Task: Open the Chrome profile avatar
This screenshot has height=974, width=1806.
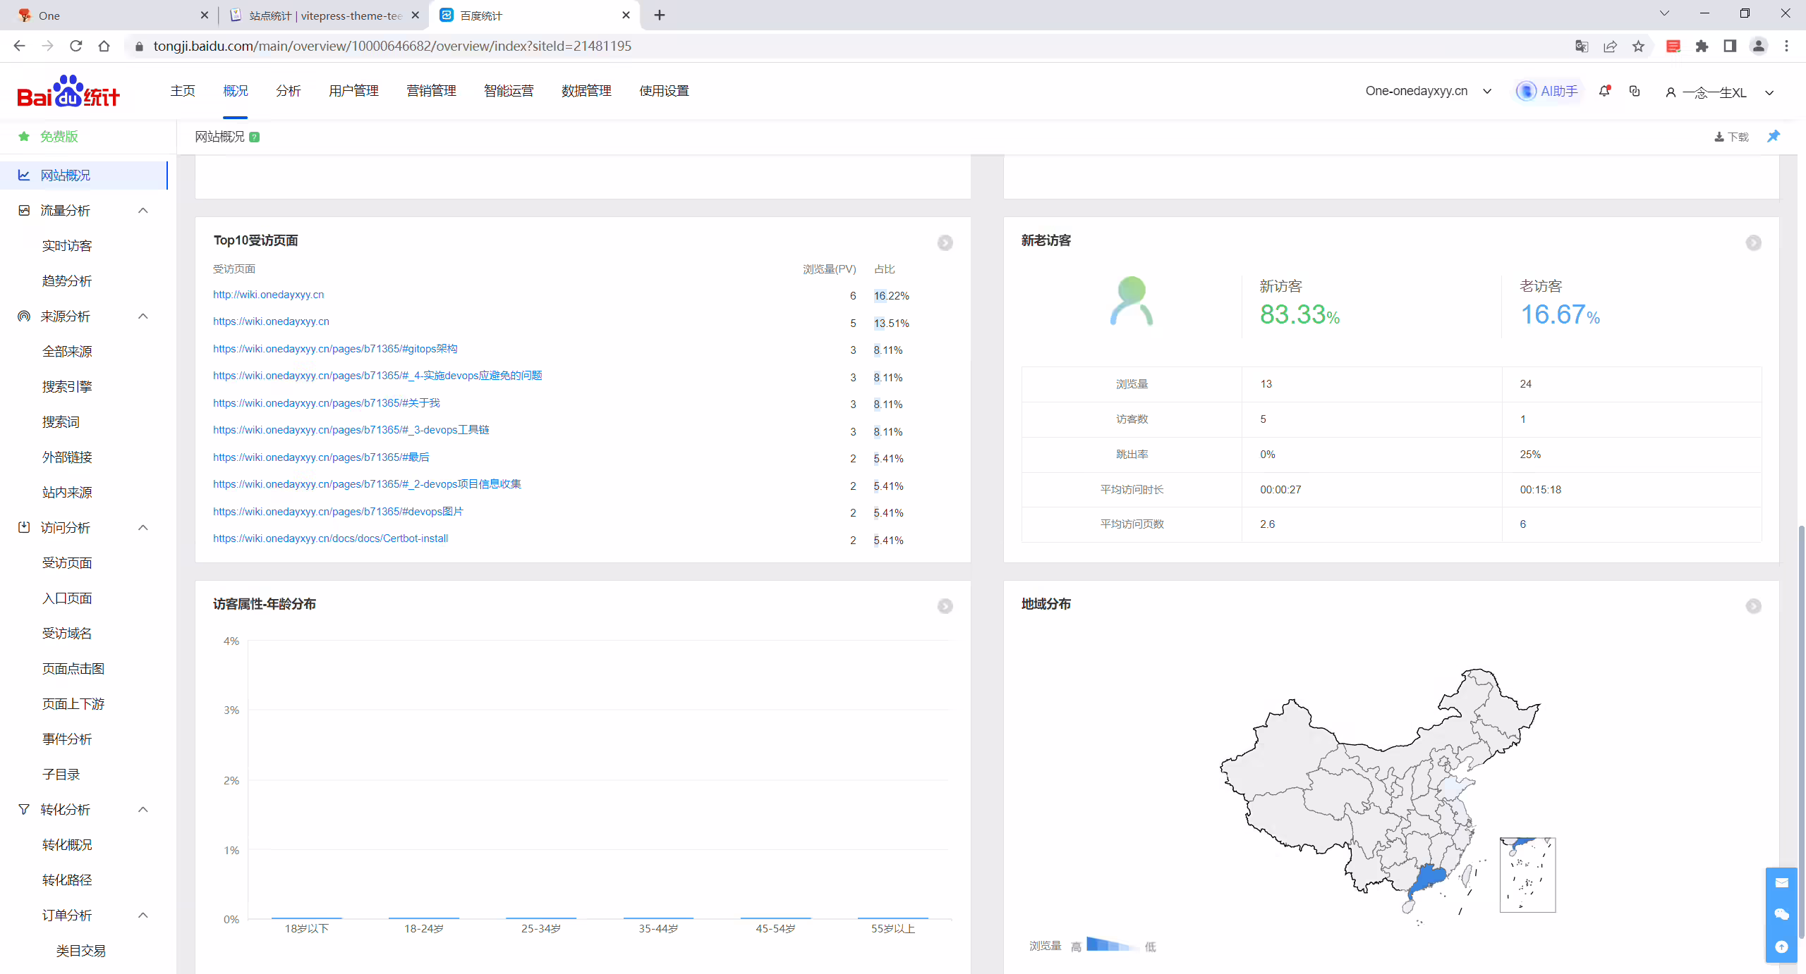Action: click(1758, 46)
